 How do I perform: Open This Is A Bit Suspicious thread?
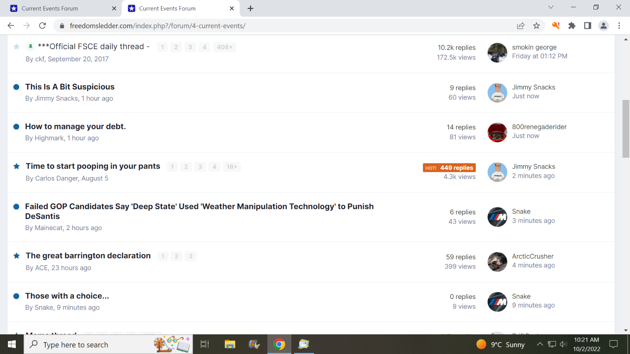70,87
